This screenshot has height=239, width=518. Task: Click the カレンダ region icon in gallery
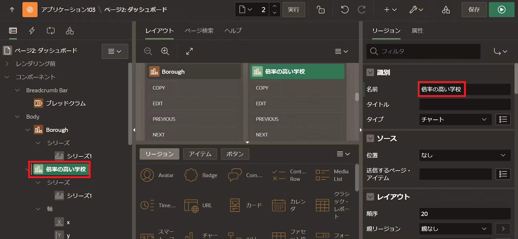click(x=279, y=205)
